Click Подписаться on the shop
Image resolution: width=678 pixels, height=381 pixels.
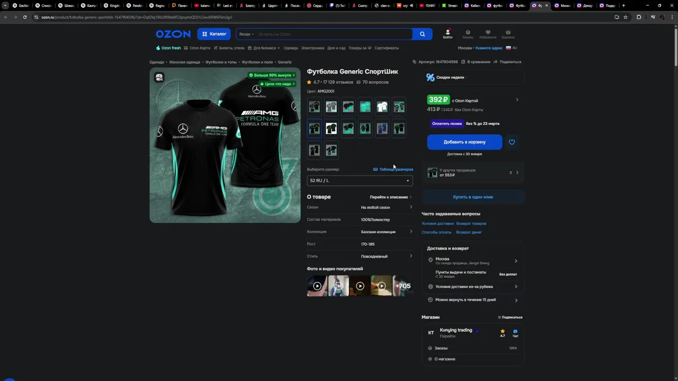(510, 317)
